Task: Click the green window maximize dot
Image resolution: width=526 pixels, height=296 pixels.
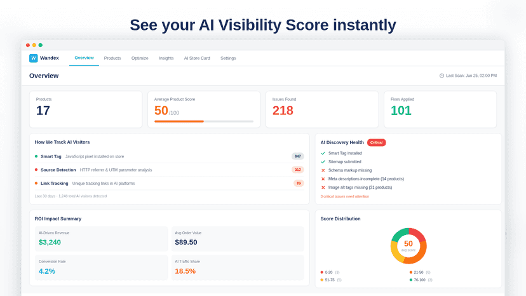Action: [x=41, y=45]
